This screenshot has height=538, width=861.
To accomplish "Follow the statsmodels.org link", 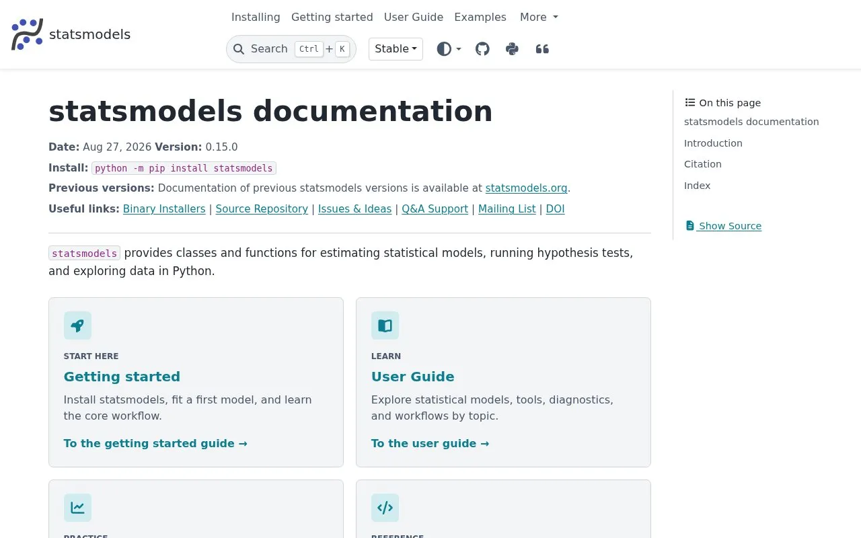I will click(x=526, y=188).
